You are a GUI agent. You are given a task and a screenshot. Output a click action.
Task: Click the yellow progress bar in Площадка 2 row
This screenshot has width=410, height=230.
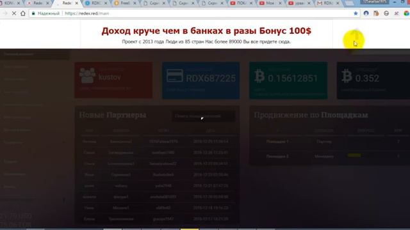pyautogui.click(x=354, y=155)
